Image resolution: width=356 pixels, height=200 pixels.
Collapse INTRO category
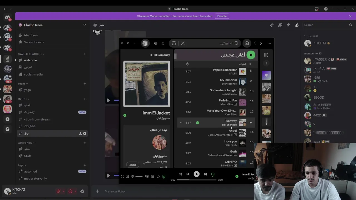(24, 99)
